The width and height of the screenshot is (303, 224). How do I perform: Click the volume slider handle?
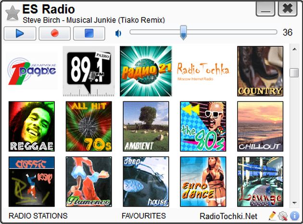(x=183, y=32)
